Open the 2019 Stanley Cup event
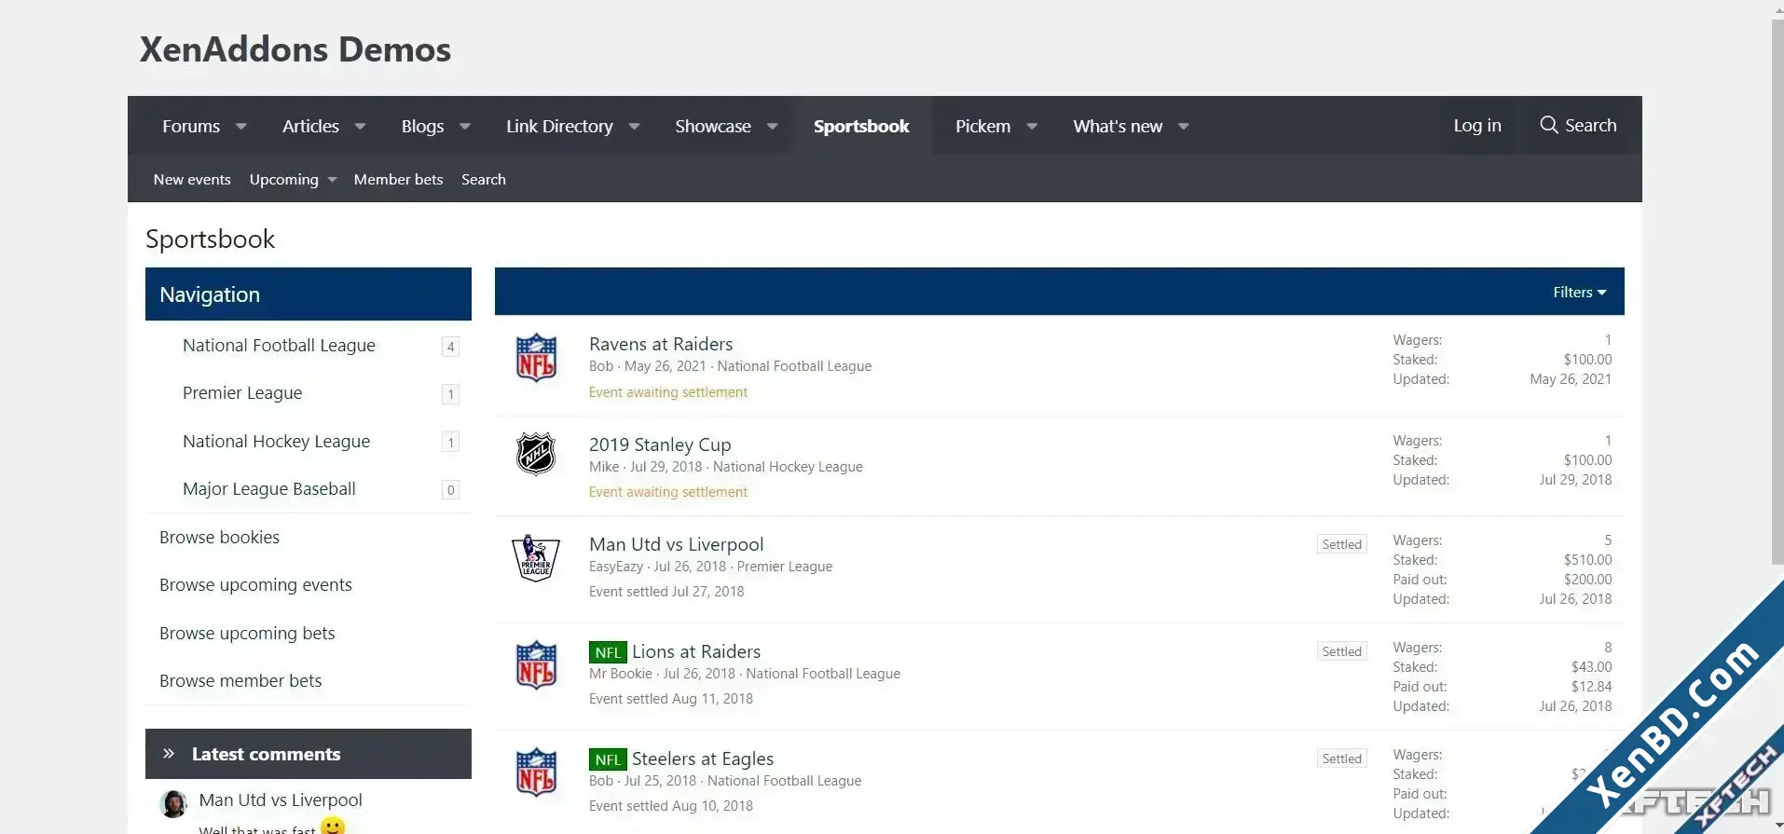The height and width of the screenshot is (834, 1784). coord(660,444)
